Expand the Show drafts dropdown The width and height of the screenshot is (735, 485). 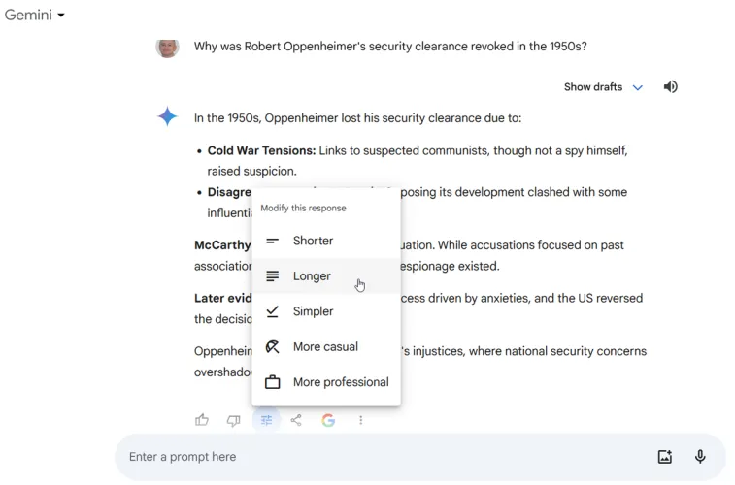pyautogui.click(x=637, y=87)
